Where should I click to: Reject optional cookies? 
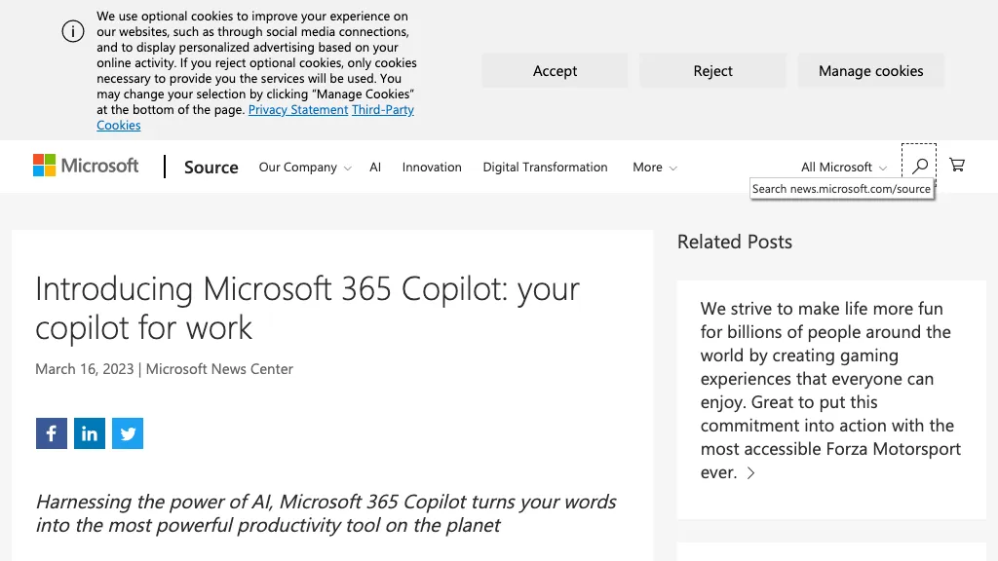[712, 70]
